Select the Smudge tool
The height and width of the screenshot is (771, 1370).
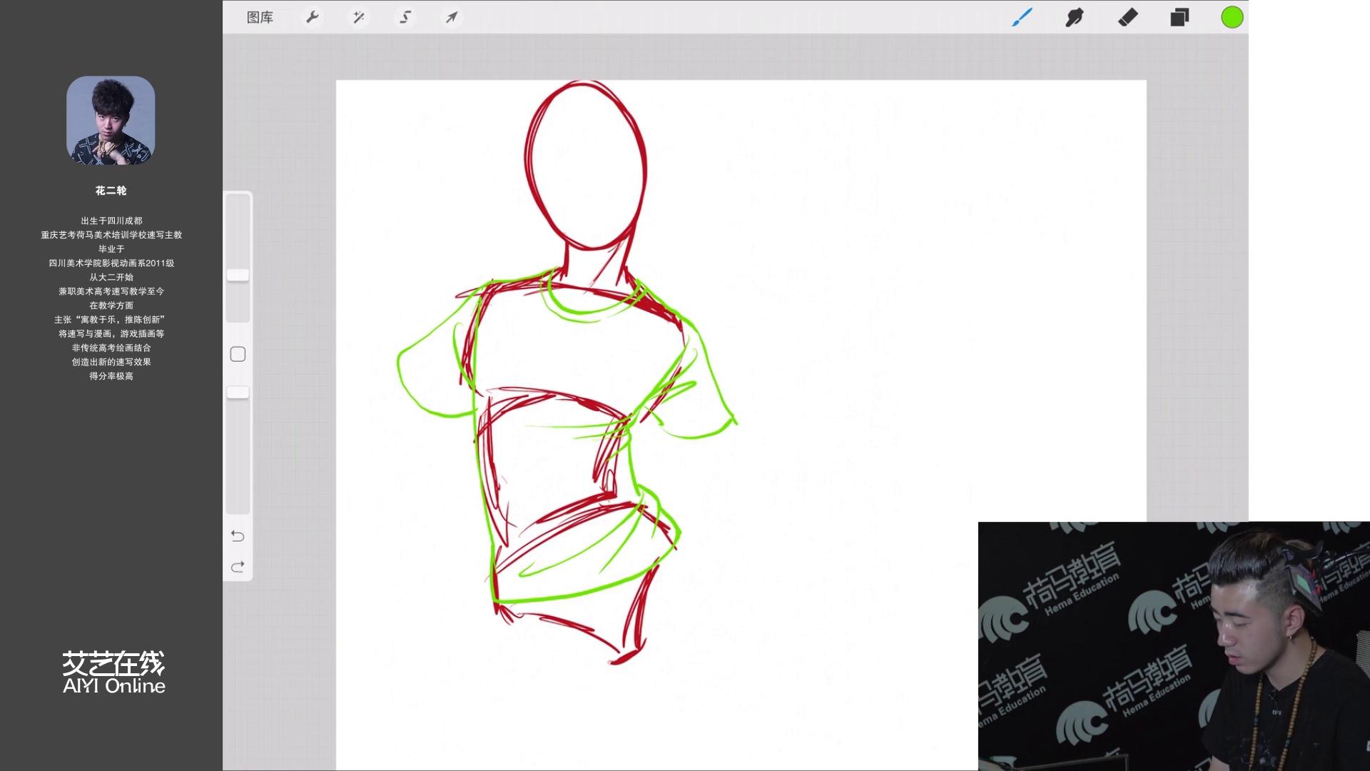point(1075,17)
